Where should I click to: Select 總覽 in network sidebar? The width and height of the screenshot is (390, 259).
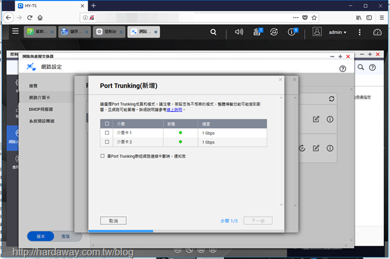33,86
